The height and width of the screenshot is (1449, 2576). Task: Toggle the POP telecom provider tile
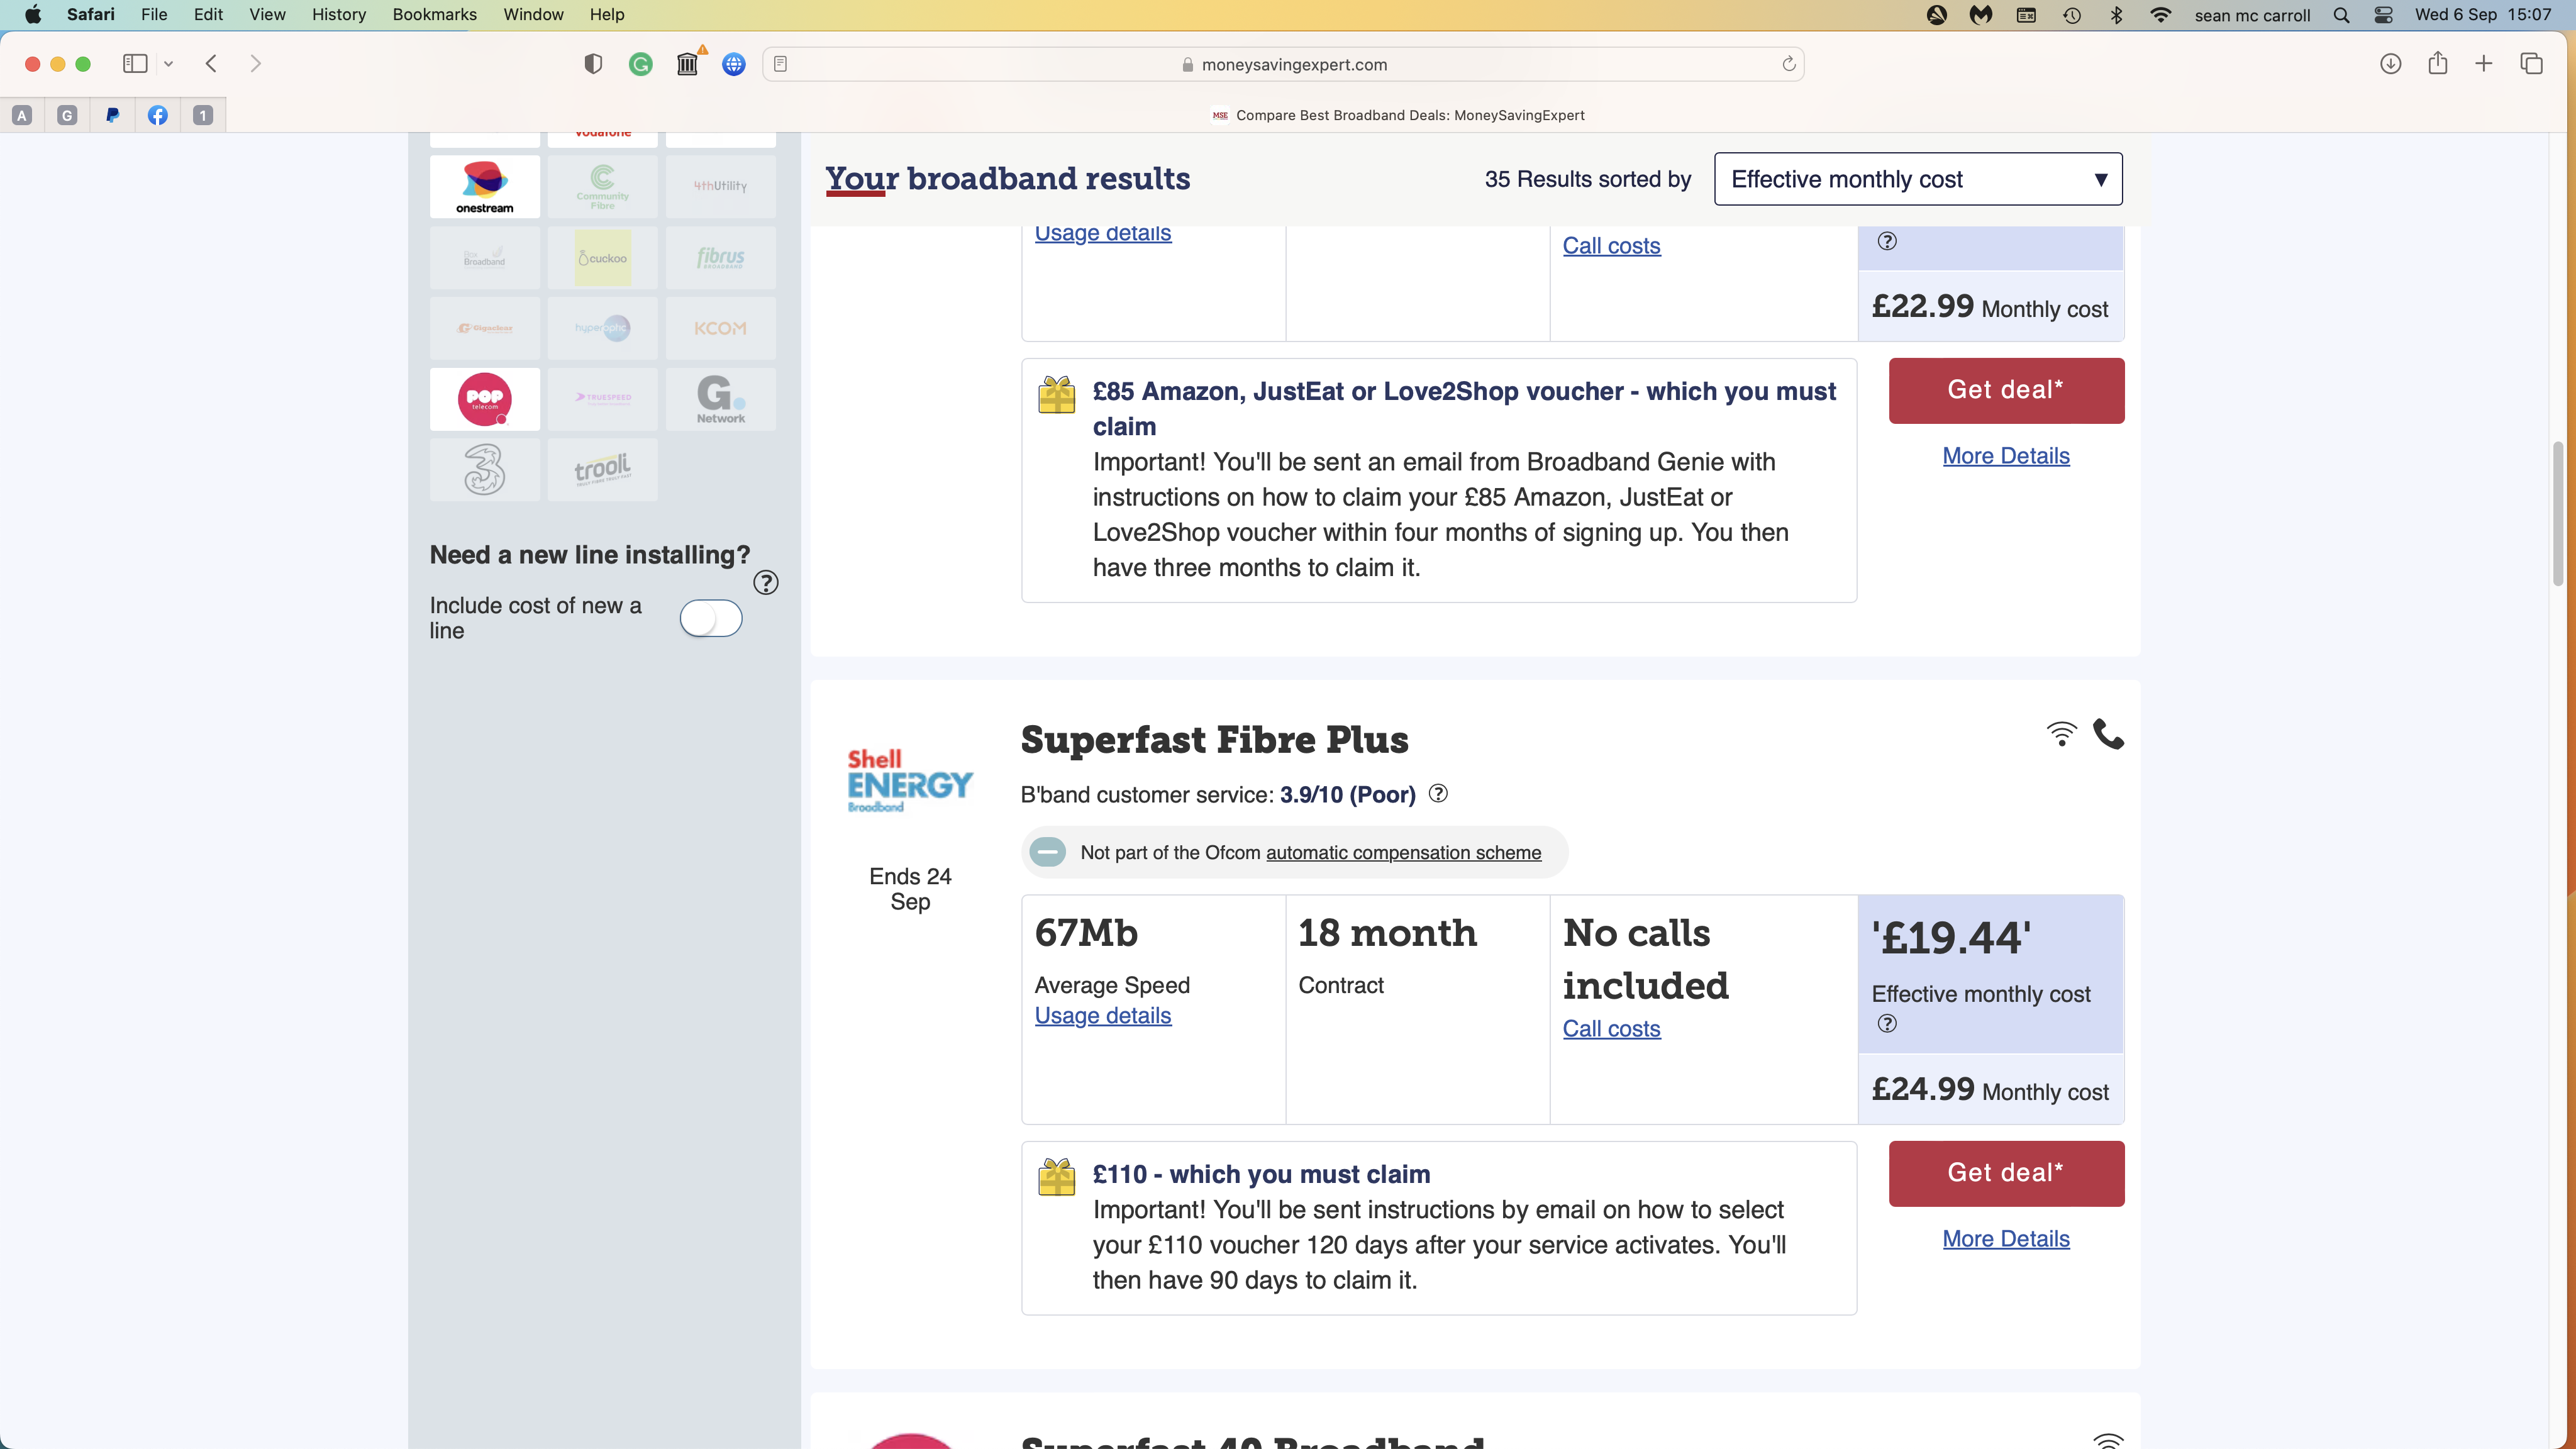[485, 399]
